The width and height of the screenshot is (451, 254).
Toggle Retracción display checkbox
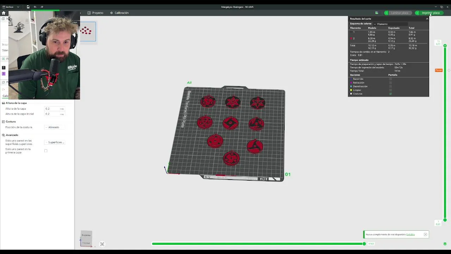(x=390, y=83)
